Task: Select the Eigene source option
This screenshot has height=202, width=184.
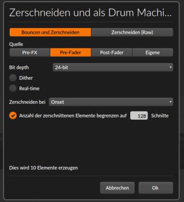Action: (x=153, y=52)
